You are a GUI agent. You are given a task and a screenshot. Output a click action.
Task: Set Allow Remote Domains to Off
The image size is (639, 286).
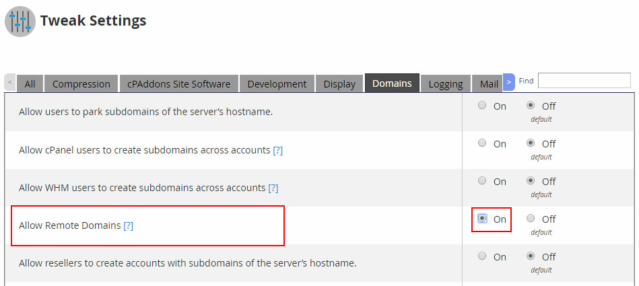(x=531, y=219)
